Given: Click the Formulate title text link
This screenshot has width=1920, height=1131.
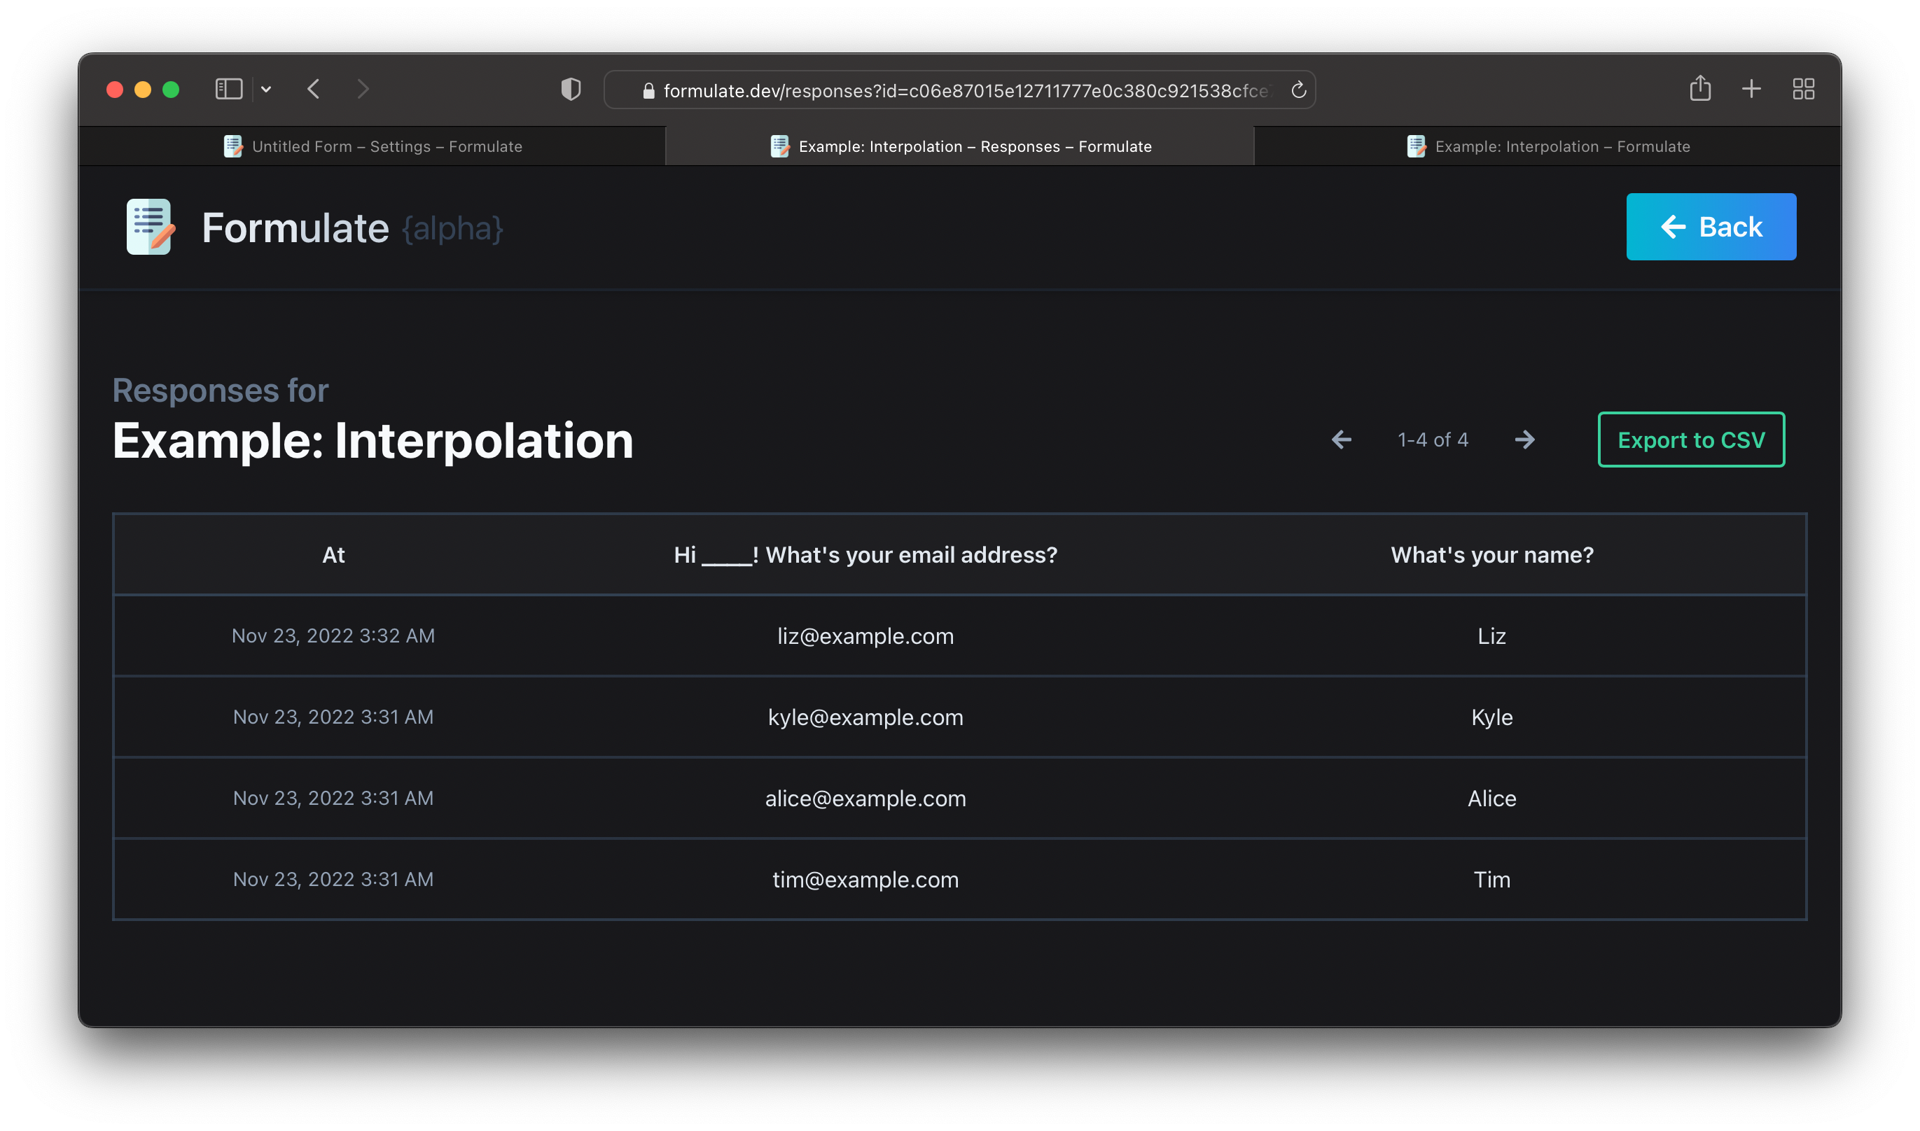Looking at the screenshot, I should coord(295,228).
